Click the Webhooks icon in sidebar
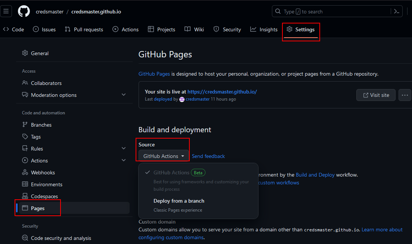 (x=25, y=172)
